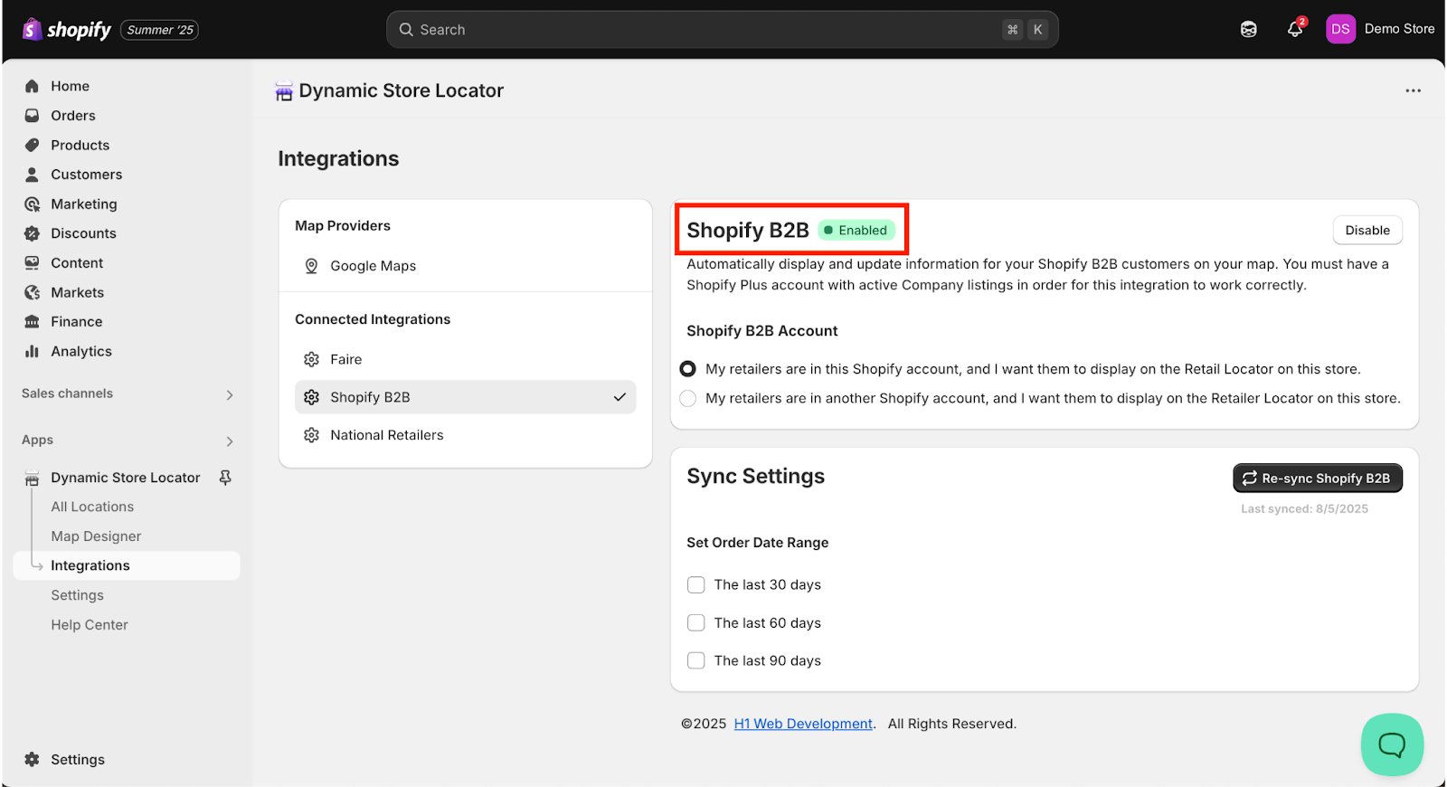The height and width of the screenshot is (787, 1447).
Task: Click the Products tag icon
Action: tap(32, 145)
